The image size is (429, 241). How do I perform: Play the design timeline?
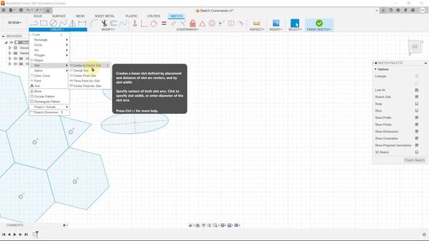click(x=15, y=234)
